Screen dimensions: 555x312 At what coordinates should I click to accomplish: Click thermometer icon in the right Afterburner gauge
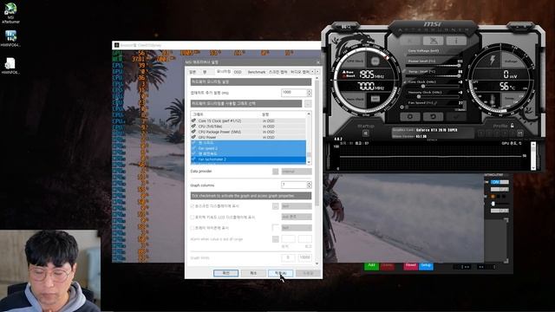click(x=493, y=100)
